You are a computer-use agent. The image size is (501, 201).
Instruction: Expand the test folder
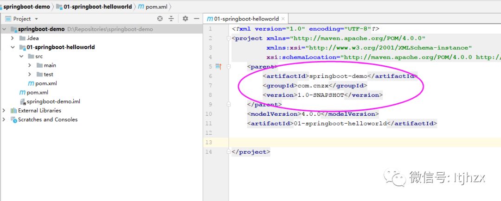(30, 75)
